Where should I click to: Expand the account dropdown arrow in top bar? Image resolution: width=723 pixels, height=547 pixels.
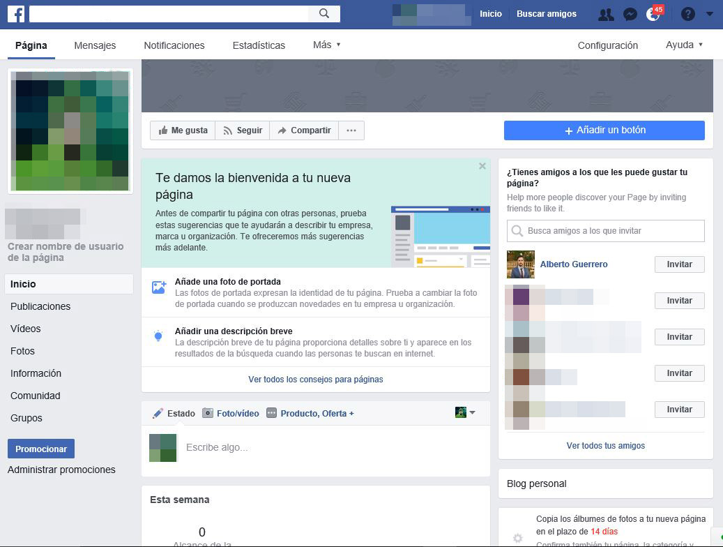[710, 14]
